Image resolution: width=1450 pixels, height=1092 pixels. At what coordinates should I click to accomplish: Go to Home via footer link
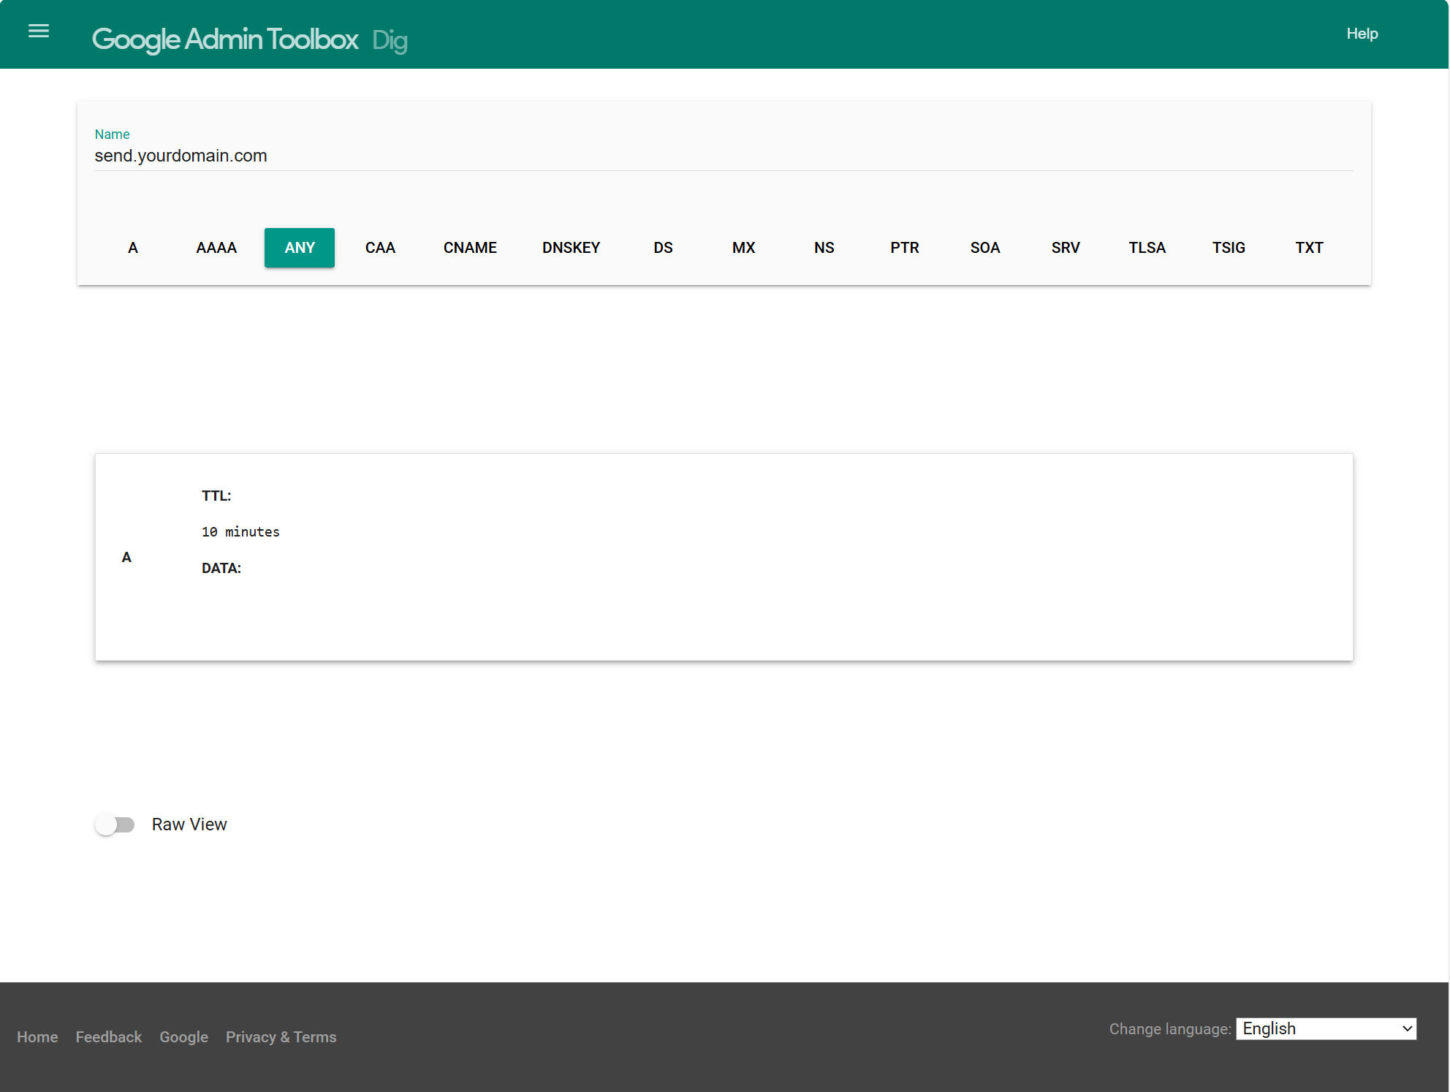[x=37, y=1036]
